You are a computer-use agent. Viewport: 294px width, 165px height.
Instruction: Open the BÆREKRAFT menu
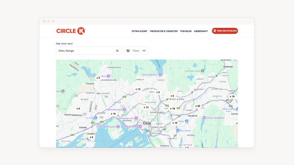coord(201,31)
